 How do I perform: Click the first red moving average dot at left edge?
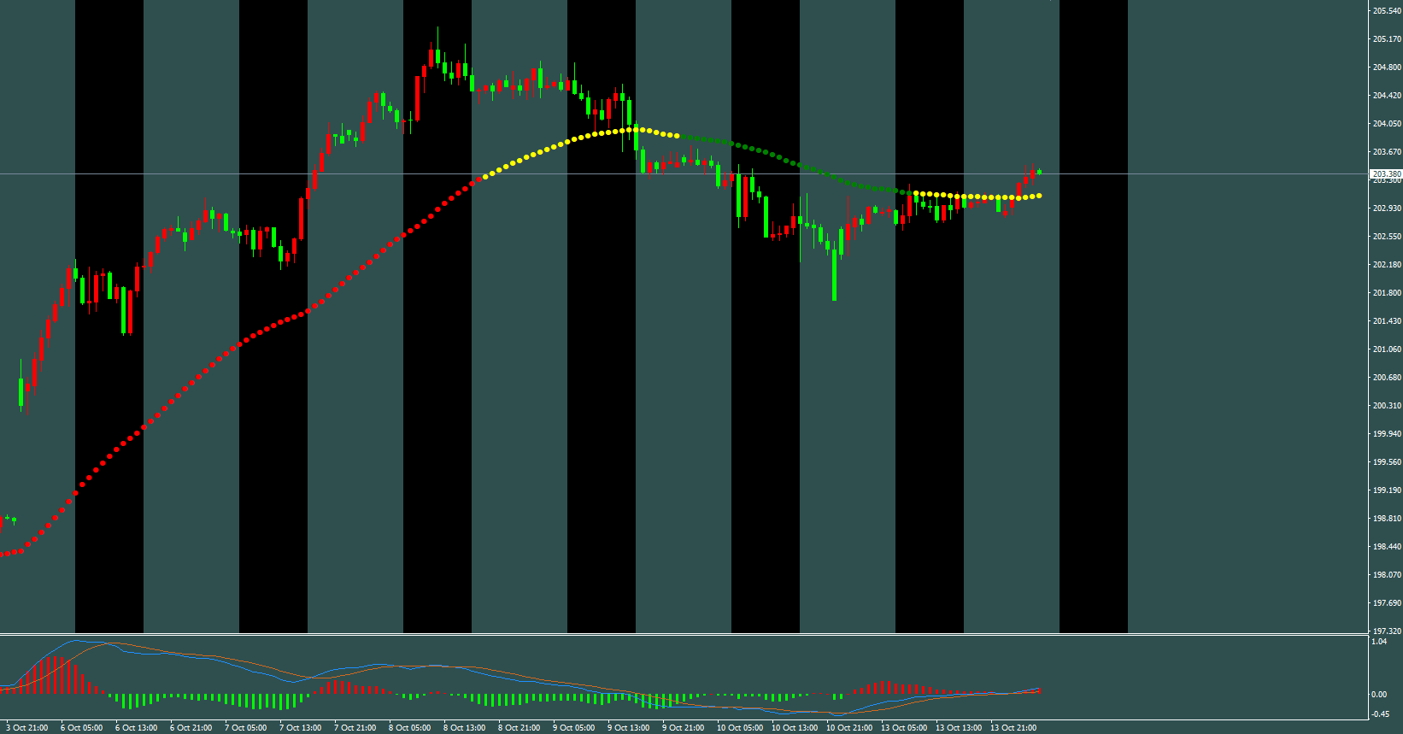(x=3, y=555)
